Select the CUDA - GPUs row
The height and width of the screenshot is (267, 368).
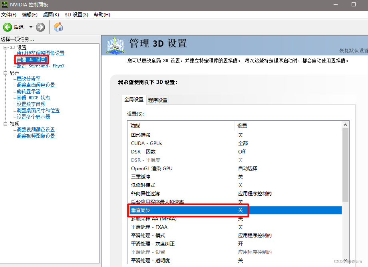(x=235, y=143)
